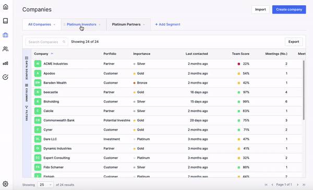Open the Filters side panel

(27, 113)
